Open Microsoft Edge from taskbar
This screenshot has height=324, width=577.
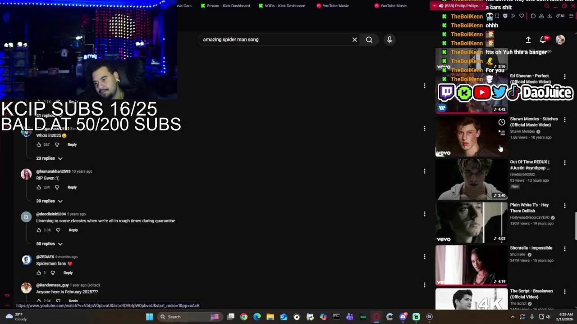257,317
